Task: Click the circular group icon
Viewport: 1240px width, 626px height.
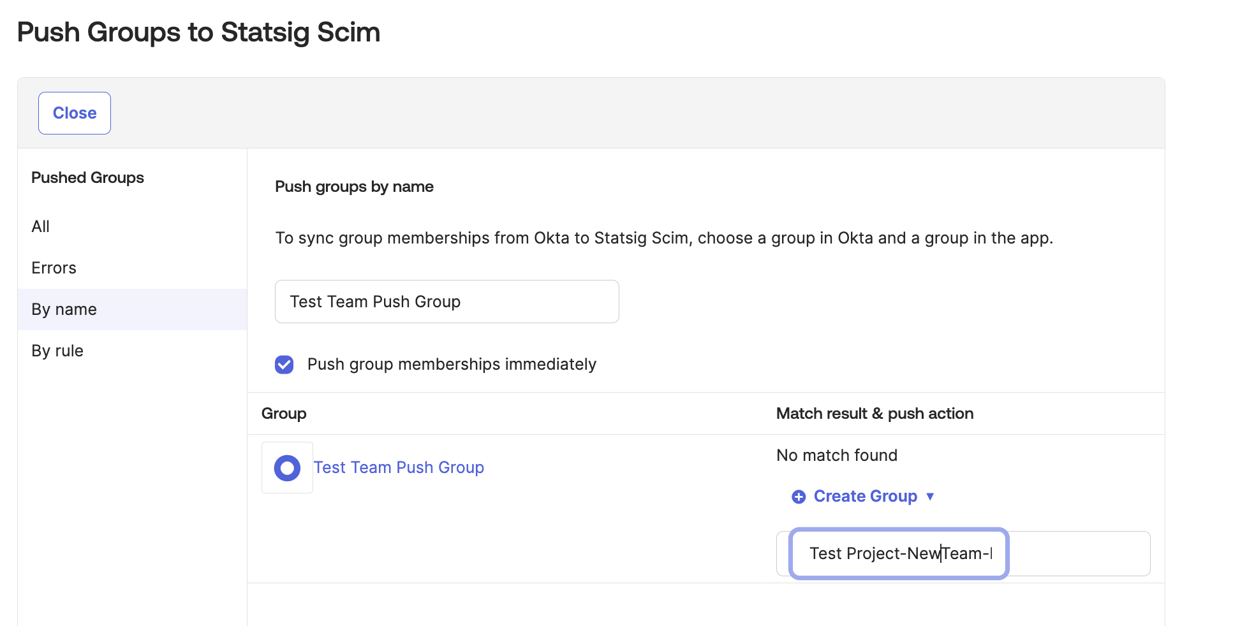Action: coord(287,468)
